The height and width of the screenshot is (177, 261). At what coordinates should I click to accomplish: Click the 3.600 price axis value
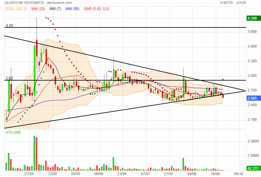pos(252,46)
